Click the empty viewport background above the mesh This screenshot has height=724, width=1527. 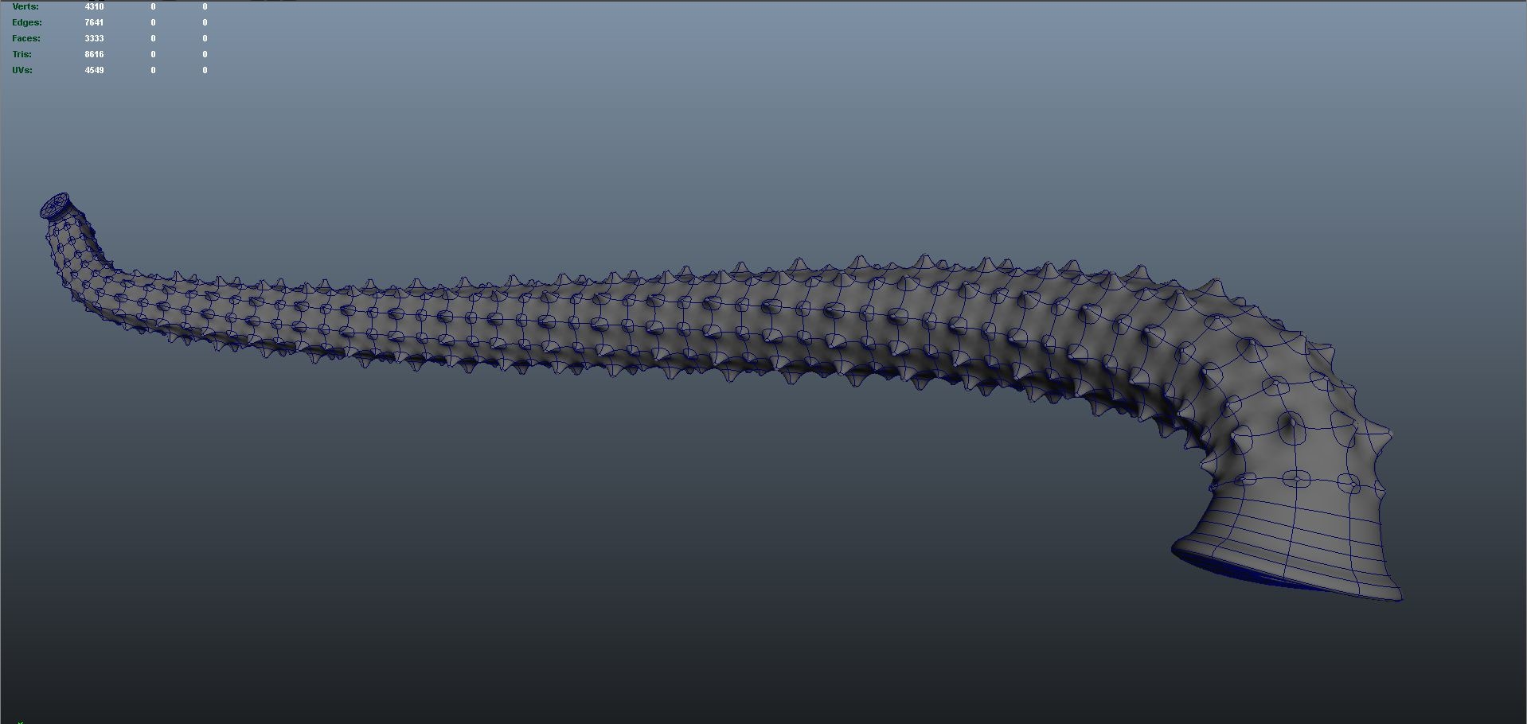pyautogui.click(x=717, y=143)
